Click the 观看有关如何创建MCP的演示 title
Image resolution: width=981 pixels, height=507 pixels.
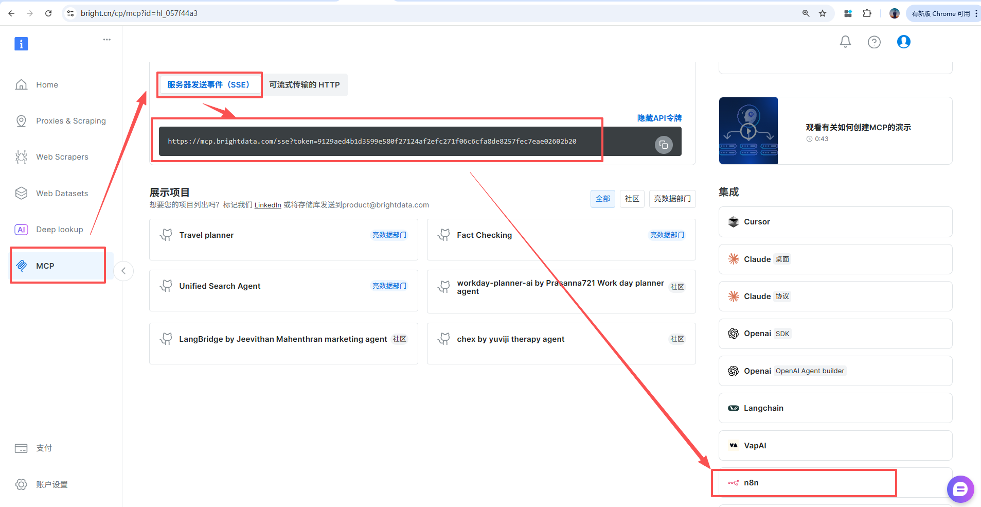(858, 127)
